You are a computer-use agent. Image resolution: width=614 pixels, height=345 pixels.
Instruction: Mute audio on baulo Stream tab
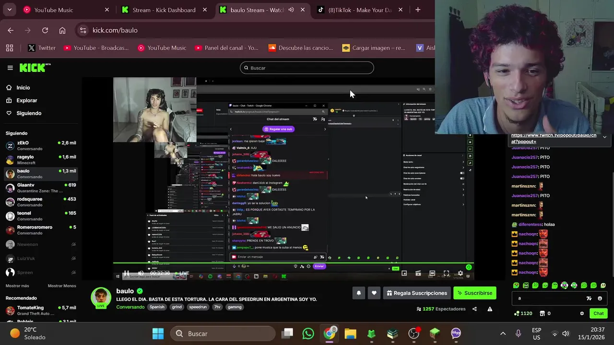pyautogui.click(x=291, y=10)
